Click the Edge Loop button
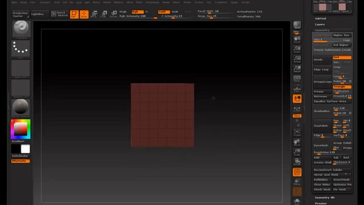The height and width of the screenshot is (205, 364). coord(322,69)
